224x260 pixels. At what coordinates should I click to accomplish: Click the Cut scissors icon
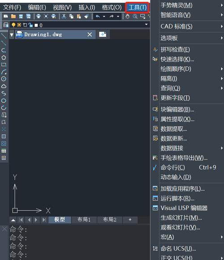pyautogui.click(x=64, y=16)
